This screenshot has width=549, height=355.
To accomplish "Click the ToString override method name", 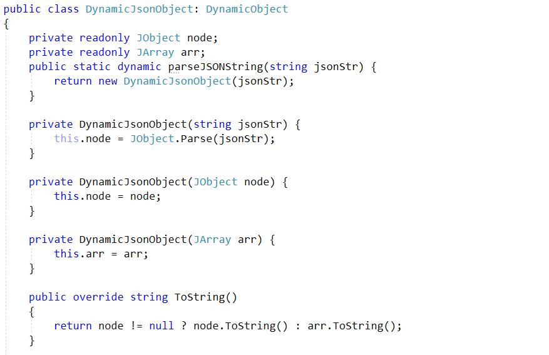I will (x=200, y=297).
